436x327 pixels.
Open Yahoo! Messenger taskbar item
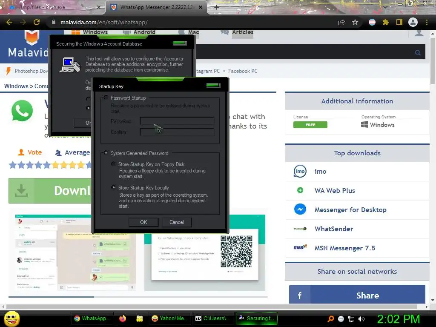[169, 318]
